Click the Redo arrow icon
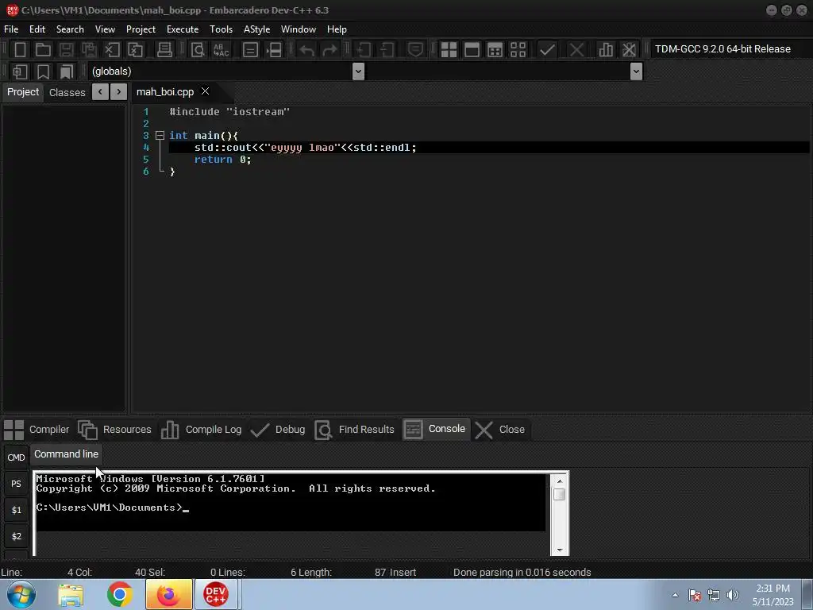This screenshot has width=813, height=610. pos(329,50)
